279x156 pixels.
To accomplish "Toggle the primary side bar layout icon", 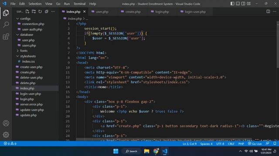I will pos(232,4).
